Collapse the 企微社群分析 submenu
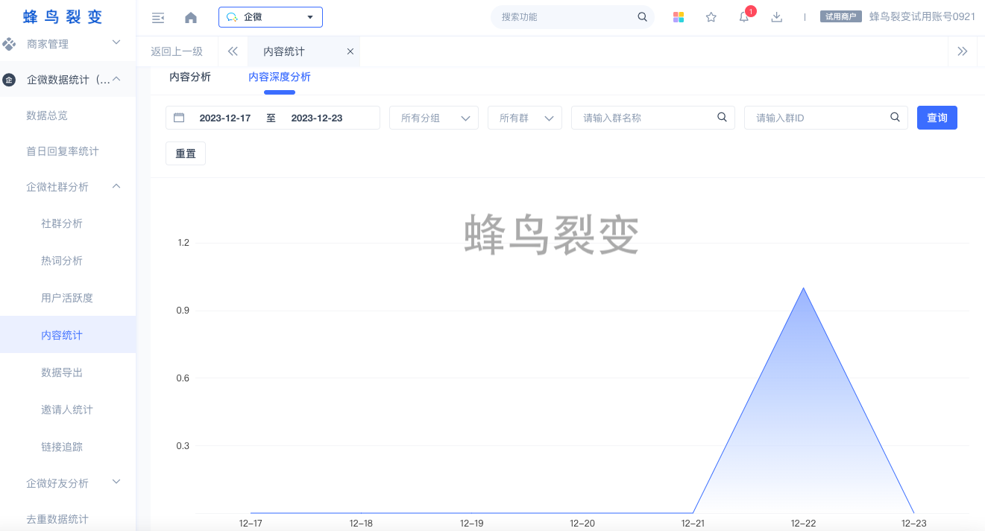 [116, 186]
